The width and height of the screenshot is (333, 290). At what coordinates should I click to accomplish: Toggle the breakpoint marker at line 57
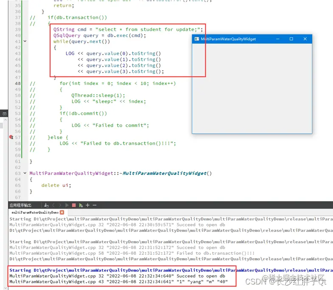pyautogui.click(x=11, y=137)
